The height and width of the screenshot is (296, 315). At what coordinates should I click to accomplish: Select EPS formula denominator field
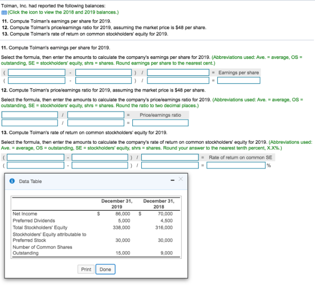point(178,72)
